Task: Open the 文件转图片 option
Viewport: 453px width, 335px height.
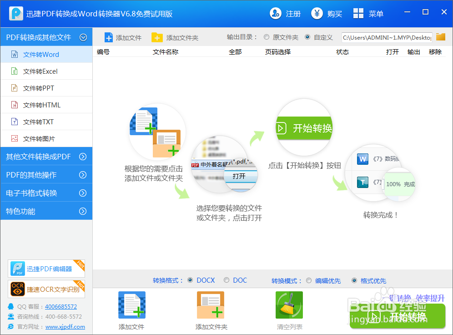Action: click(x=46, y=138)
